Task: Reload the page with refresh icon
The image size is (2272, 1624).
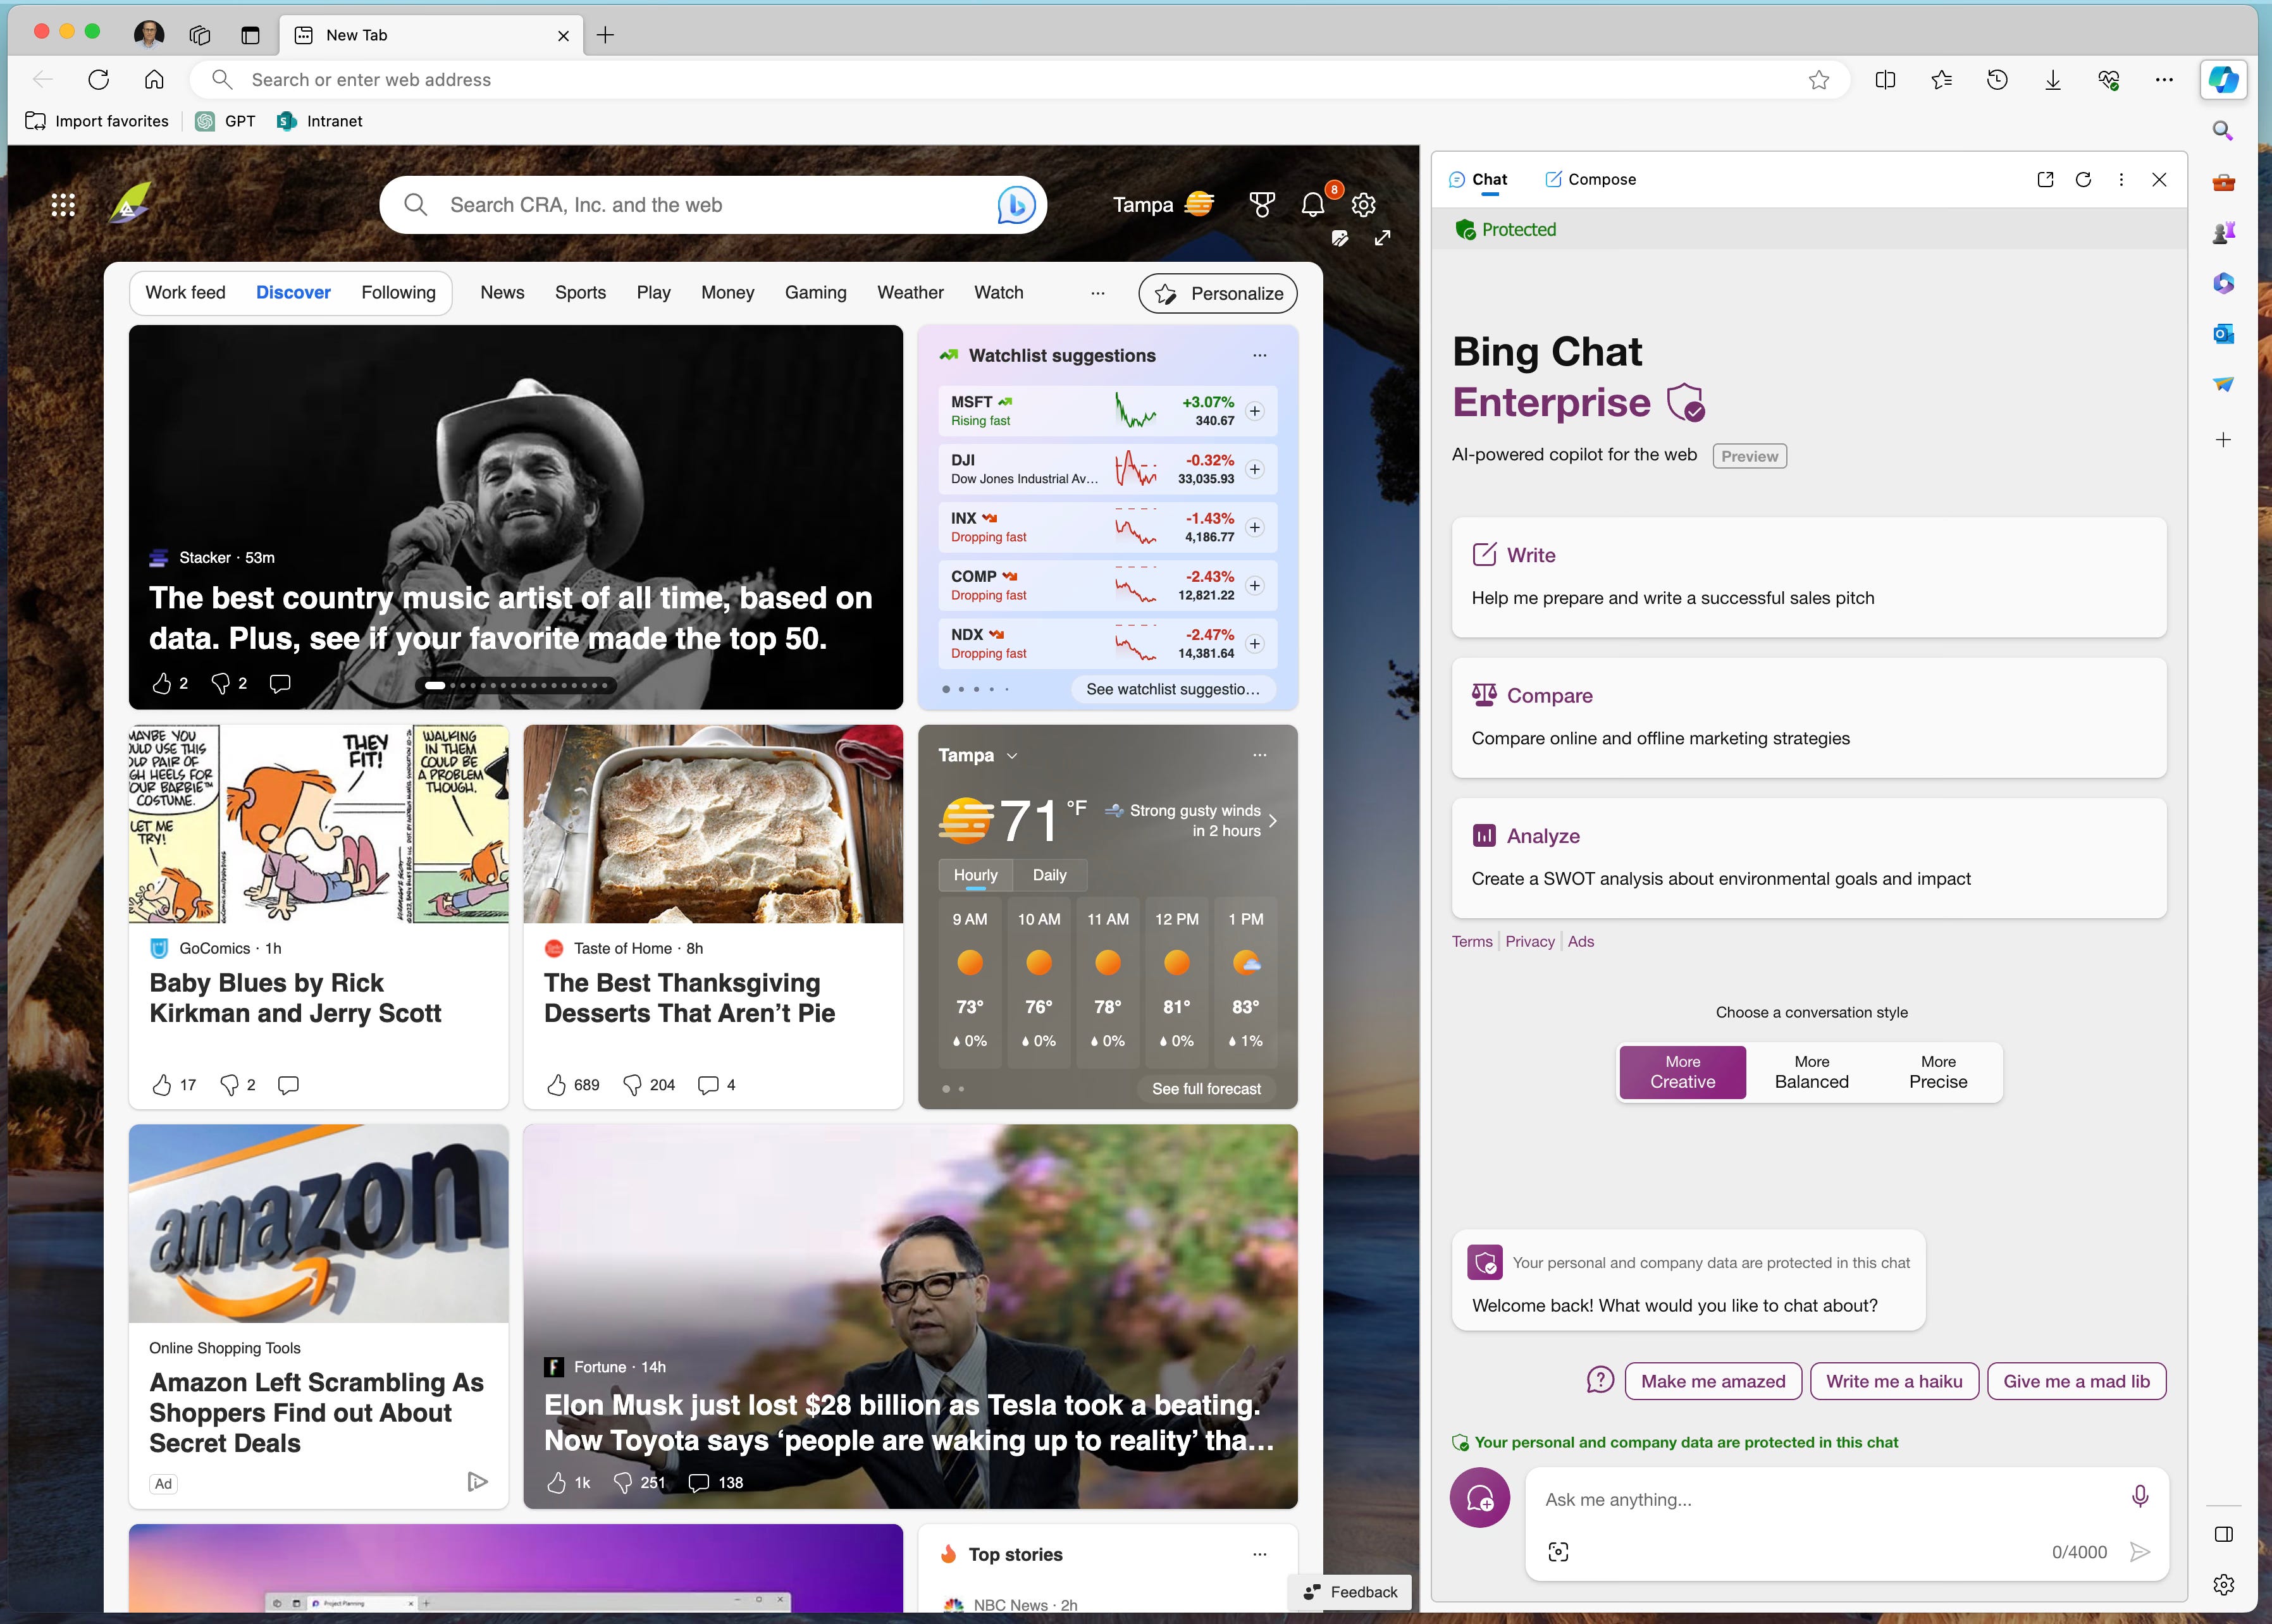Action: tap(98, 80)
